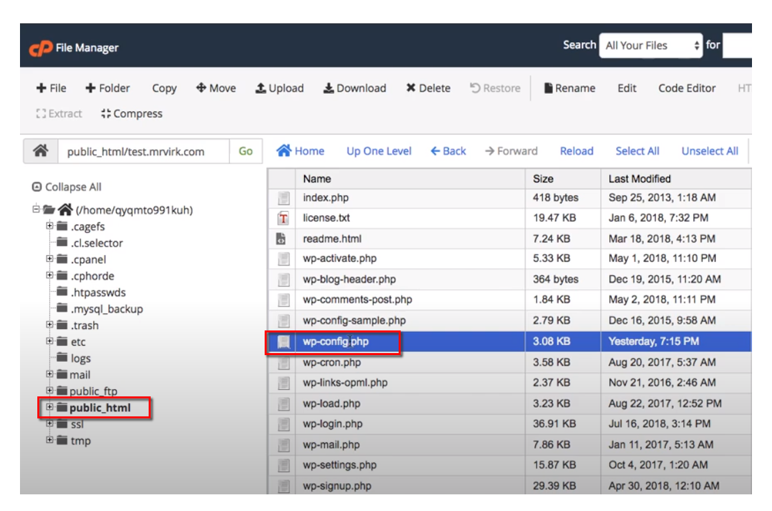Expand the .cagefs folder

tap(50, 226)
